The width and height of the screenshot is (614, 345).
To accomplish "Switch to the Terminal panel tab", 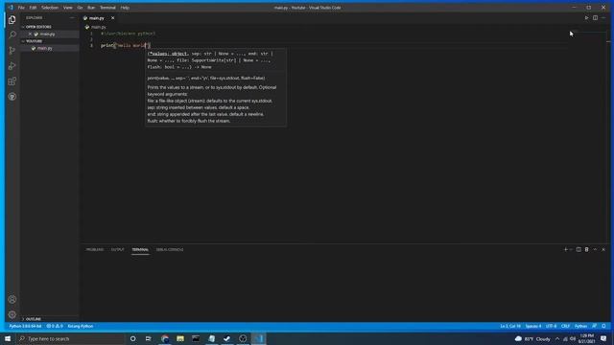I will [x=140, y=249].
